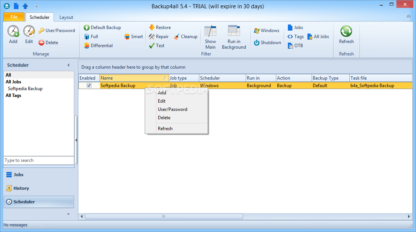This screenshot has height=232, width=416.
Task: Sort by Scheduler column header
Action: 222,78
